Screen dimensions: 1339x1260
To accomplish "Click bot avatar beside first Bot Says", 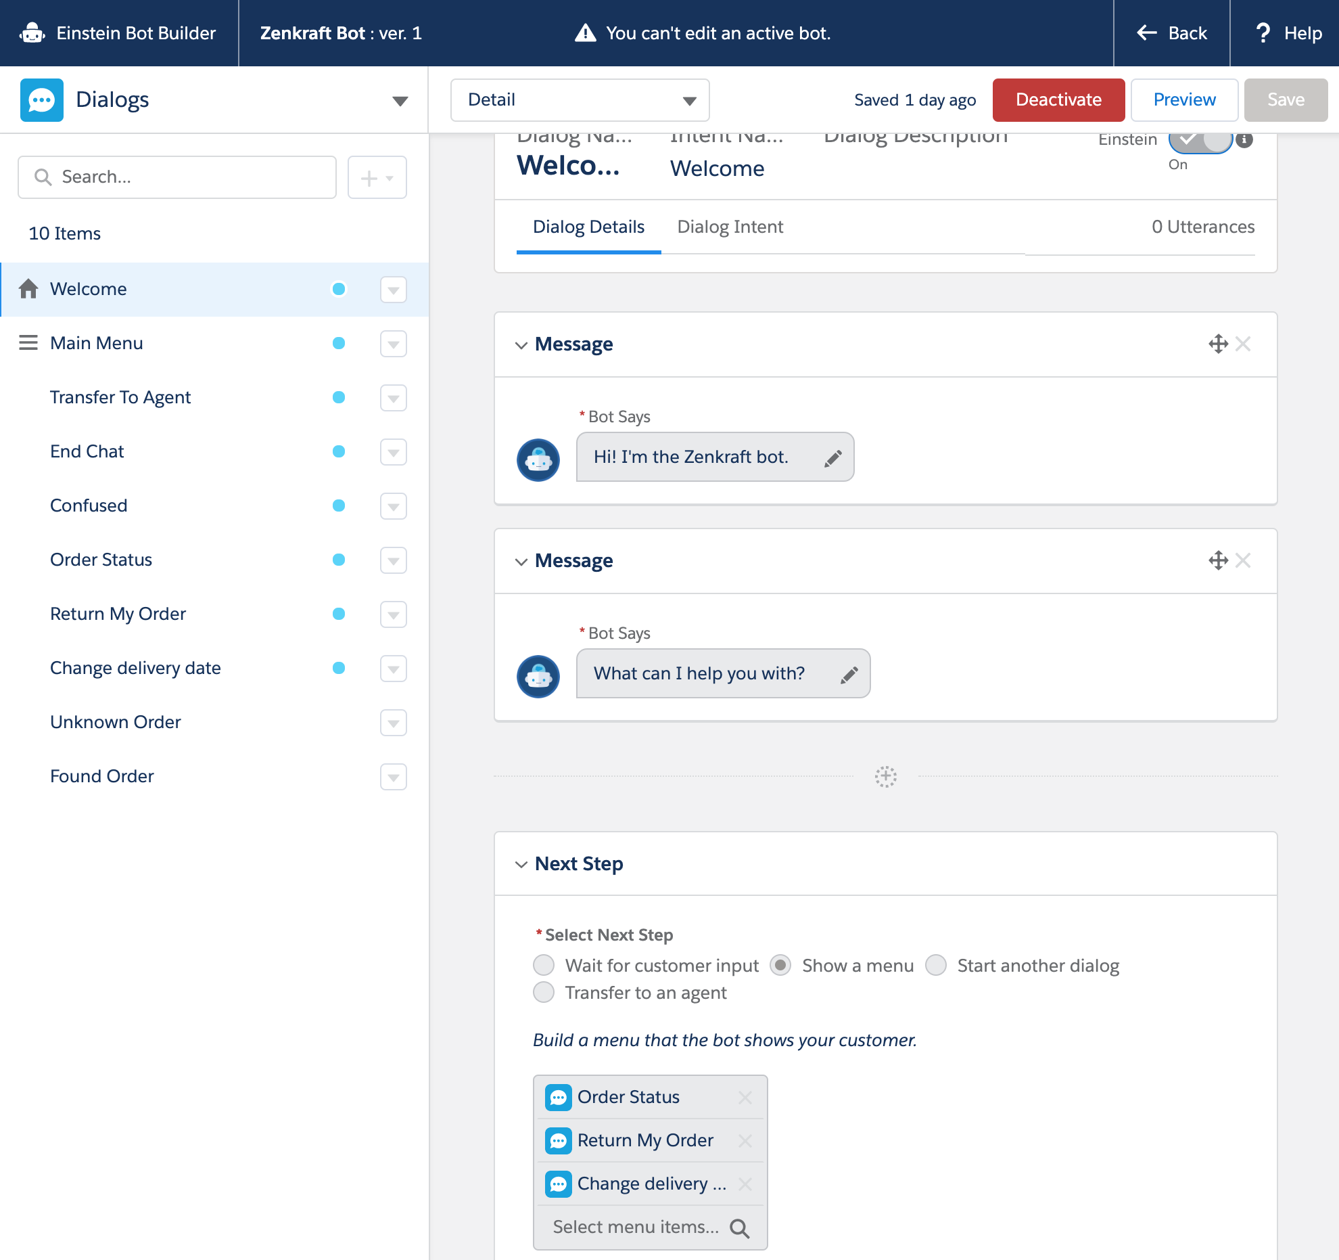I will [538, 460].
